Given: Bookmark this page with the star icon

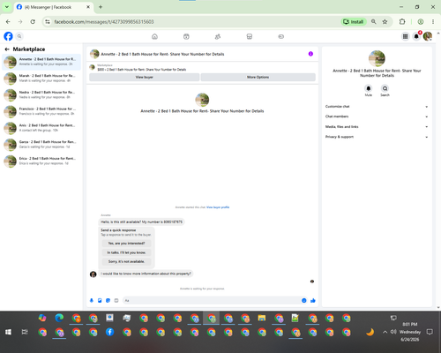Looking at the screenshot, I should point(385,22).
